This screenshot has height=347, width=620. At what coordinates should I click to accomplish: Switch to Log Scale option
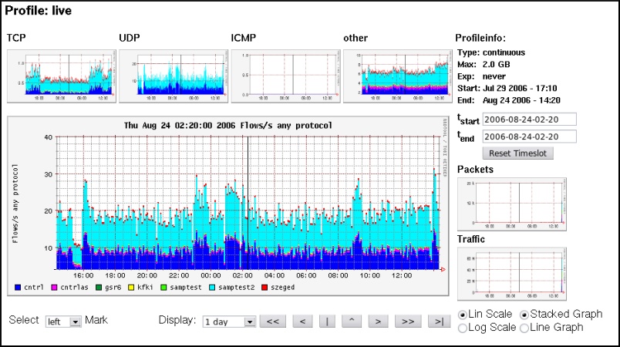[463, 328]
